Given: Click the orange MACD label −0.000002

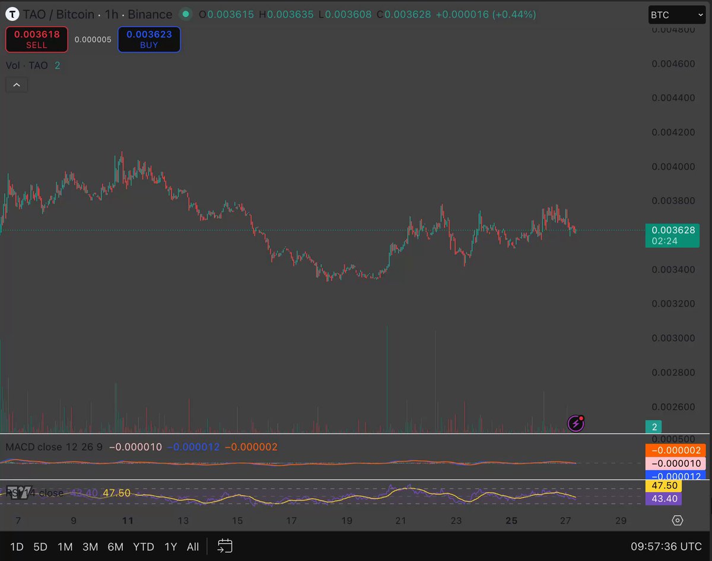Looking at the screenshot, I should pyautogui.click(x=676, y=450).
